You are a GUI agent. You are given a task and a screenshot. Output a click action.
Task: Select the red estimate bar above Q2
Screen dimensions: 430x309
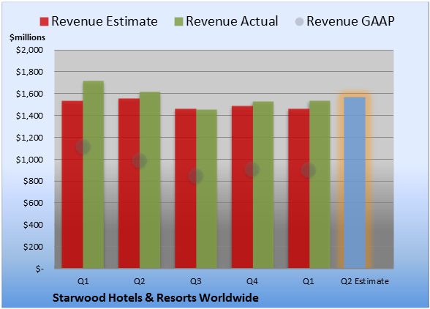tap(129, 183)
